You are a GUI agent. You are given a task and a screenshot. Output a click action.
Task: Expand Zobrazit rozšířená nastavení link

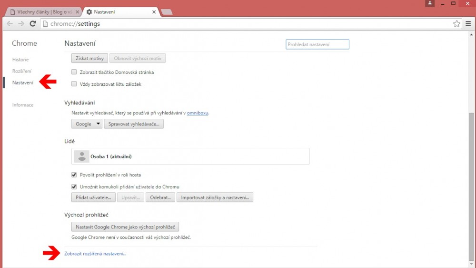click(x=95, y=254)
